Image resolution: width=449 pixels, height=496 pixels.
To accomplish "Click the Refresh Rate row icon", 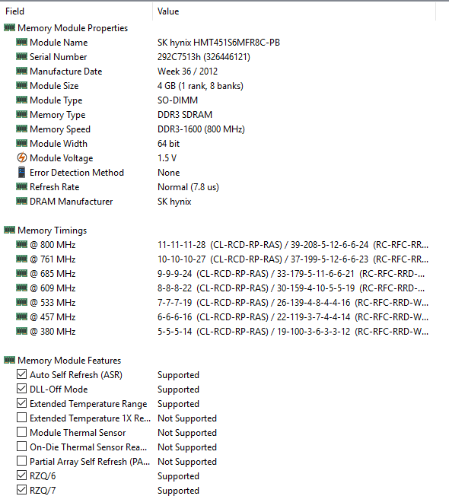I will (x=21, y=186).
